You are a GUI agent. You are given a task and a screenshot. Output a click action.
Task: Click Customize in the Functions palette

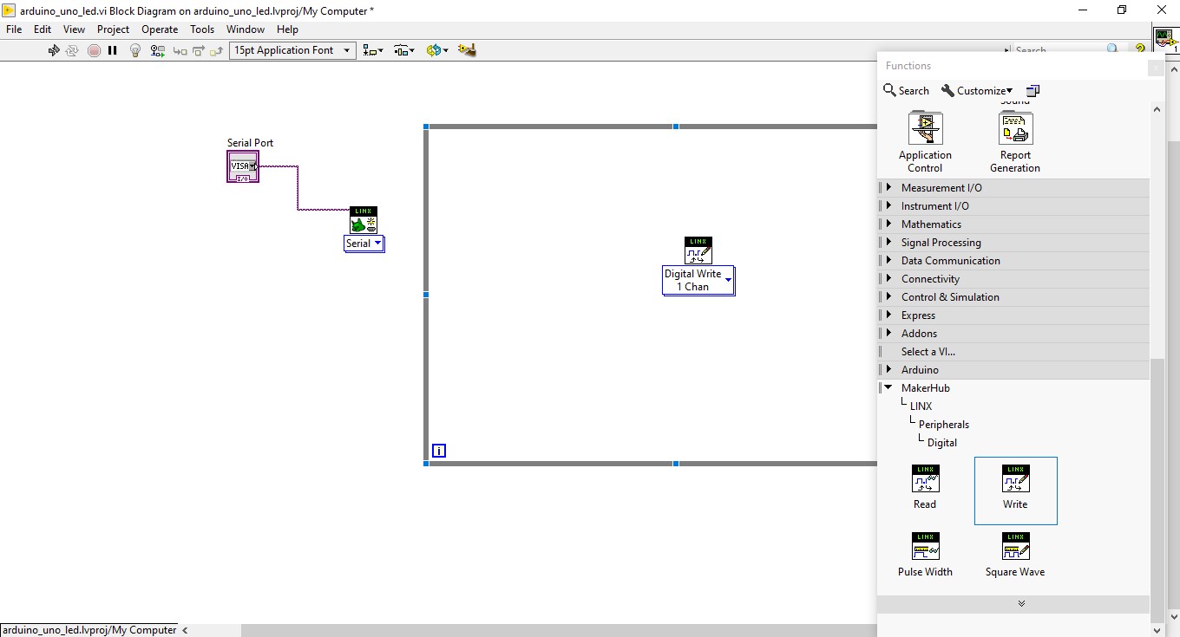click(x=977, y=90)
